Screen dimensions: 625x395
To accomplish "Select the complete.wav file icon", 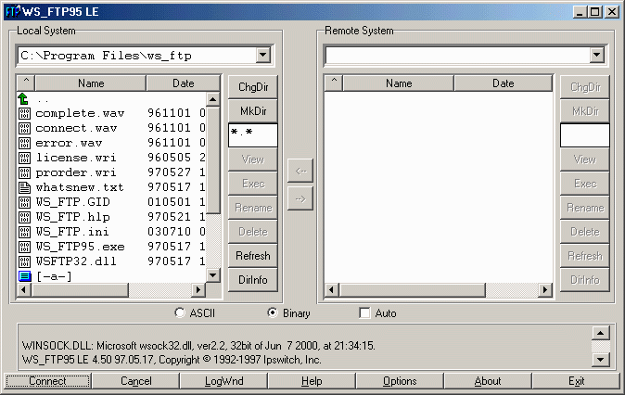I will coord(25,113).
